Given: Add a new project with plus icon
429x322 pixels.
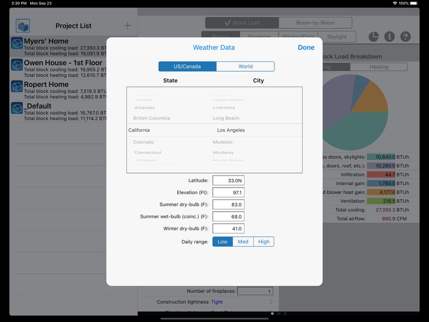Looking at the screenshot, I should [127, 25].
